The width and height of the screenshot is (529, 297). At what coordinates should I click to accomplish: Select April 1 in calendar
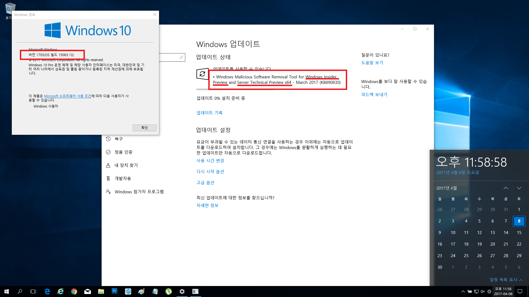(x=519, y=210)
